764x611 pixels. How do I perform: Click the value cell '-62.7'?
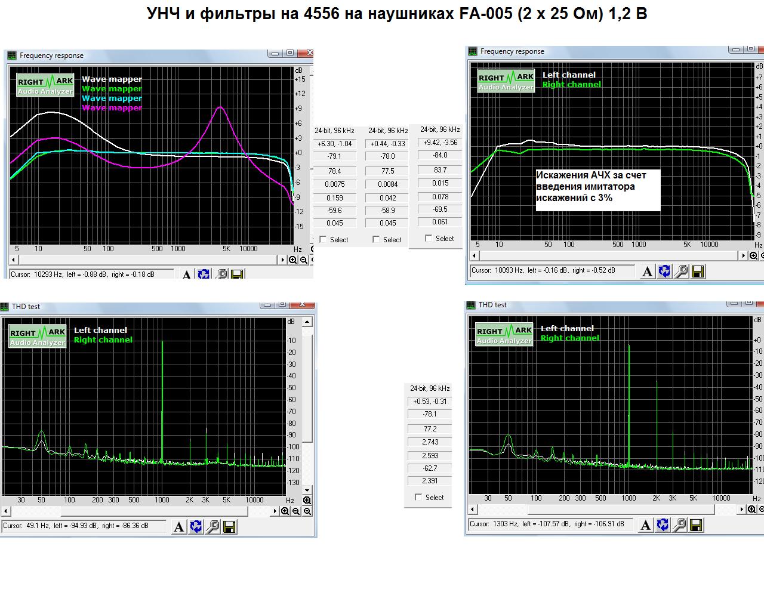[x=430, y=468]
